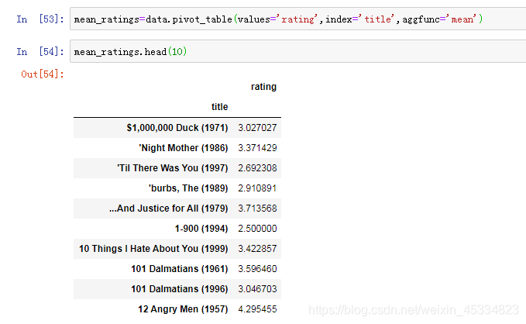The height and width of the screenshot is (324, 526).
Task: Click rating value 3.046703
Action: [257, 289]
